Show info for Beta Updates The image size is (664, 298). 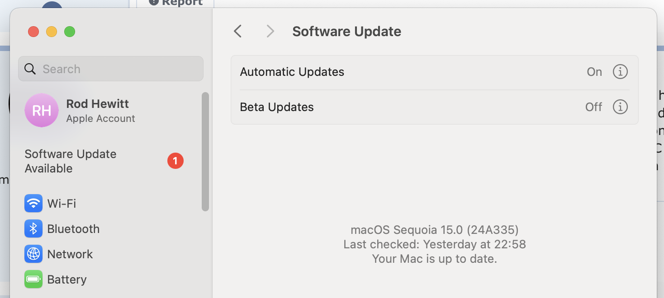pyautogui.click(x=620, y=107)
